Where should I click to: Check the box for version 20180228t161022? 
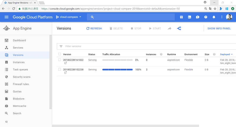coord(60,60)
